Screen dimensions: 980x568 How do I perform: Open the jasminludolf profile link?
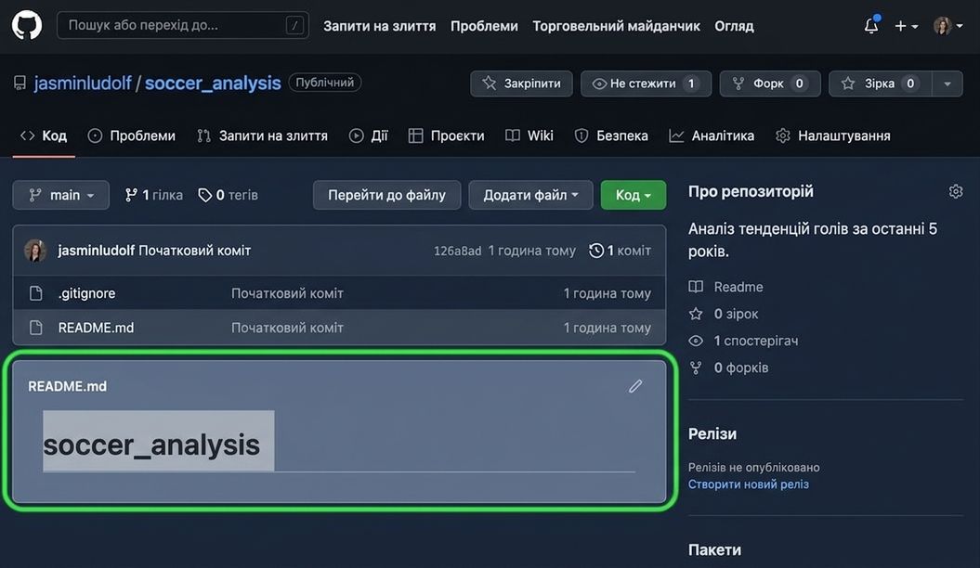pos(83,83)
